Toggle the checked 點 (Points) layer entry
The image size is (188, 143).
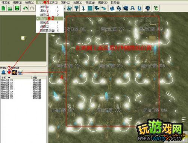pos(50,18)
